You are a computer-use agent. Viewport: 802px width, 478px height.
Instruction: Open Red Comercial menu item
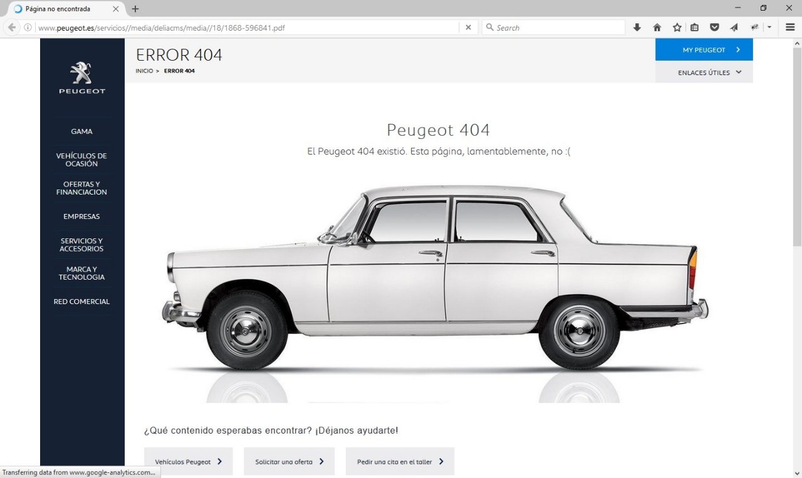(x=81, y=302)
